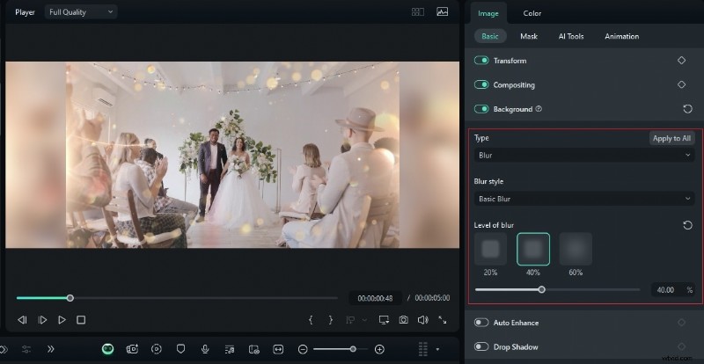Toggle the Compositing switch
Image resolution: width=704 pixels, height=364 pixels.
[481, 84]
